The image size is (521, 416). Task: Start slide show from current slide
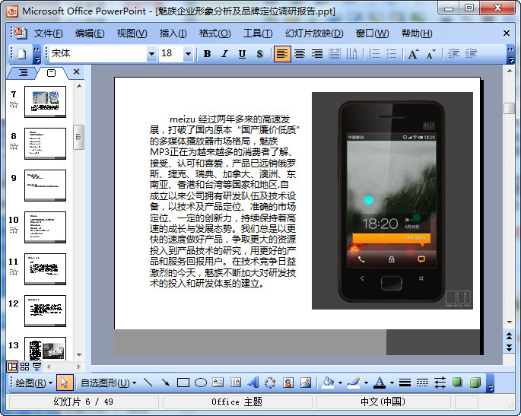coord(37,367)
